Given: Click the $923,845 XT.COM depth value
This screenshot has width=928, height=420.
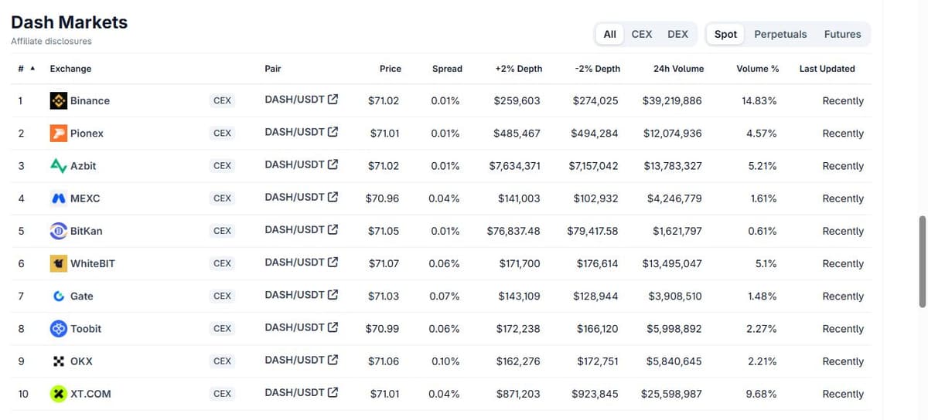Looking at the screenshot, I should pyautogui.click(x=595, y=394).
